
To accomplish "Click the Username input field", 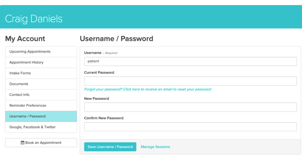I will pyautogui.click(x=190, y=61).
